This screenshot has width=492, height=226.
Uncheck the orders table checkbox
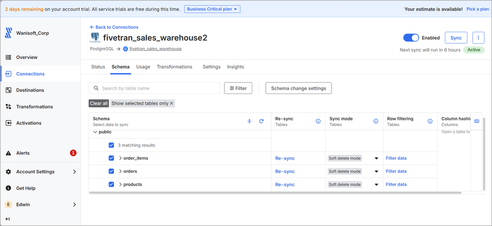(111, 171)
